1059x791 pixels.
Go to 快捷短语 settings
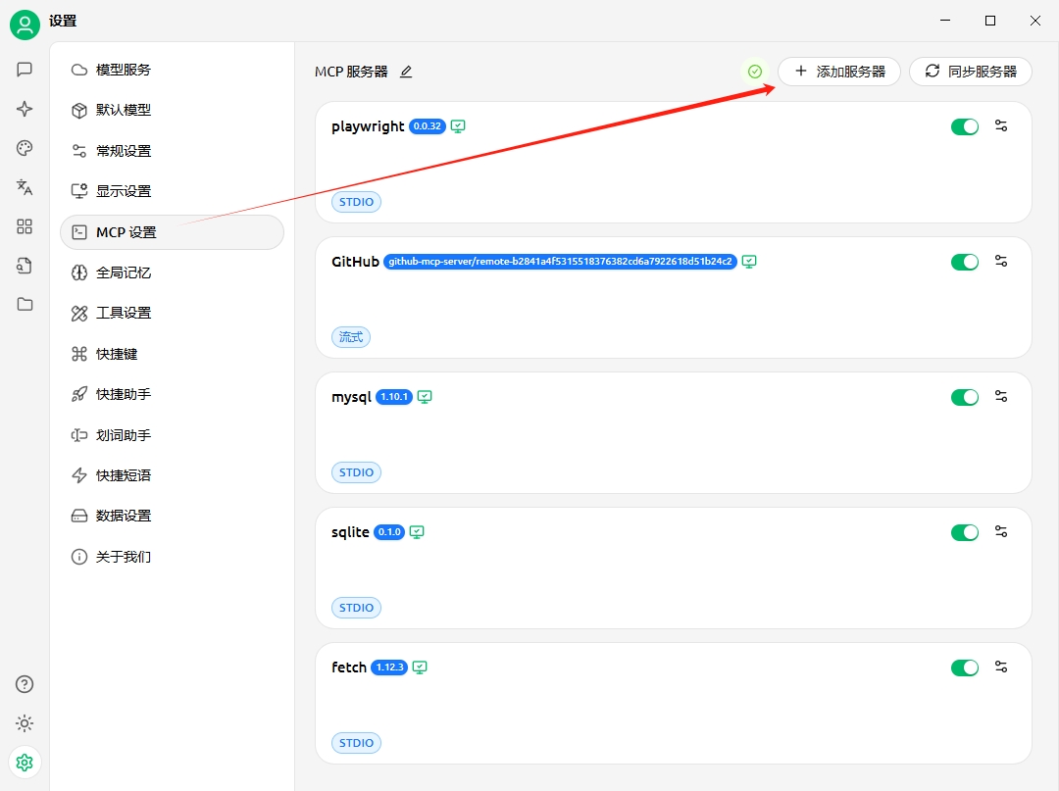(x=173, y=475)
